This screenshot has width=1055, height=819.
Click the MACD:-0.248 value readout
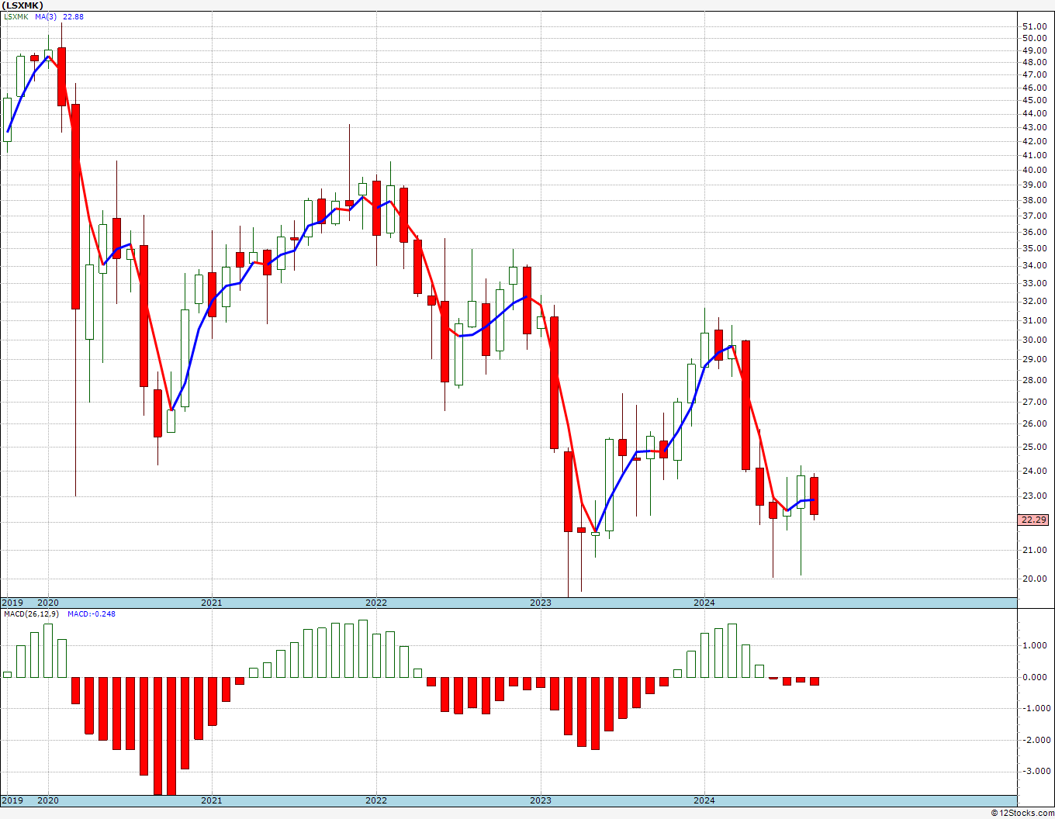pyautogui.click(x=92, y=614)
